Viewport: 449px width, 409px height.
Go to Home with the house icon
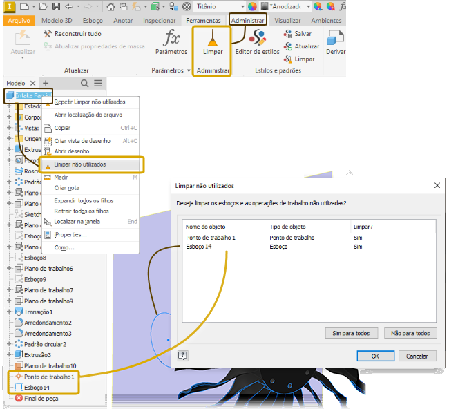(111, 7)
